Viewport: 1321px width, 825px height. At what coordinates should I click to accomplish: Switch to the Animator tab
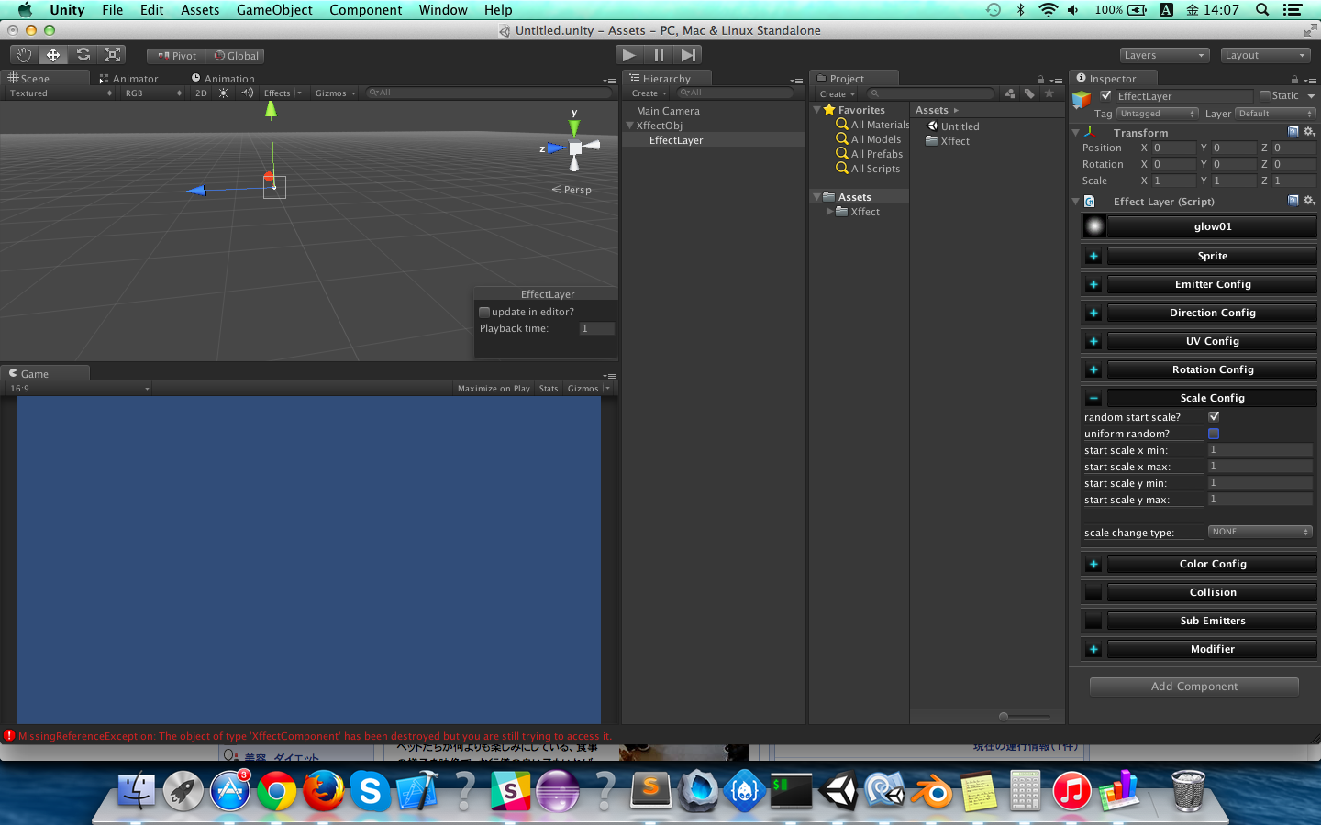click(128, 79)
